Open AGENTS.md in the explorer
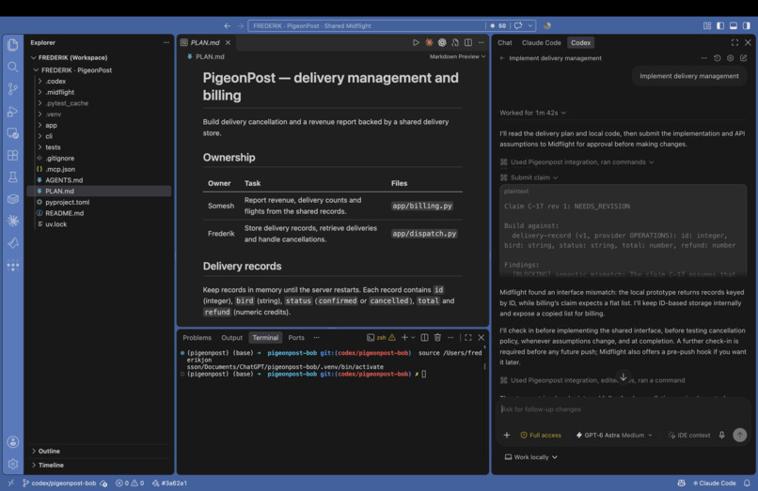 (64, 180)
